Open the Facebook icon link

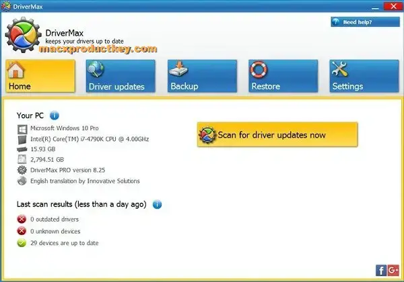[x=381, y=271]
